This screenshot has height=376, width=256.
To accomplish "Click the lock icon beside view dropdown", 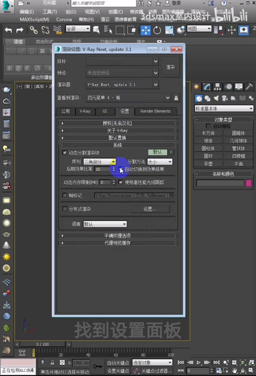I will click(x=176, y=98).
